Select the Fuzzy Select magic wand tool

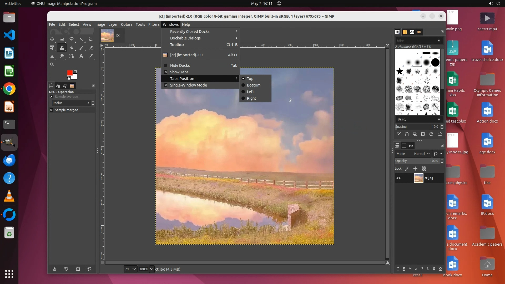tap(81, 39)
